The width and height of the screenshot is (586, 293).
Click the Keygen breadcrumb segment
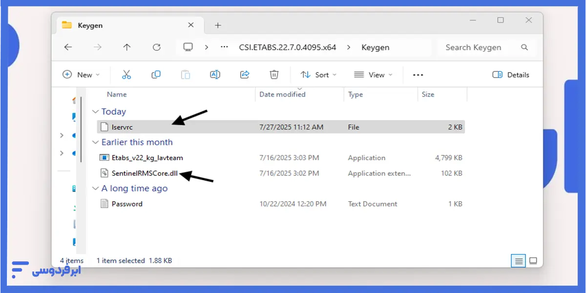pyautogui.click(x=375, y=47)
